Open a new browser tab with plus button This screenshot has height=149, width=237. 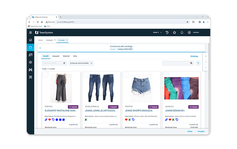pos(60,17)
